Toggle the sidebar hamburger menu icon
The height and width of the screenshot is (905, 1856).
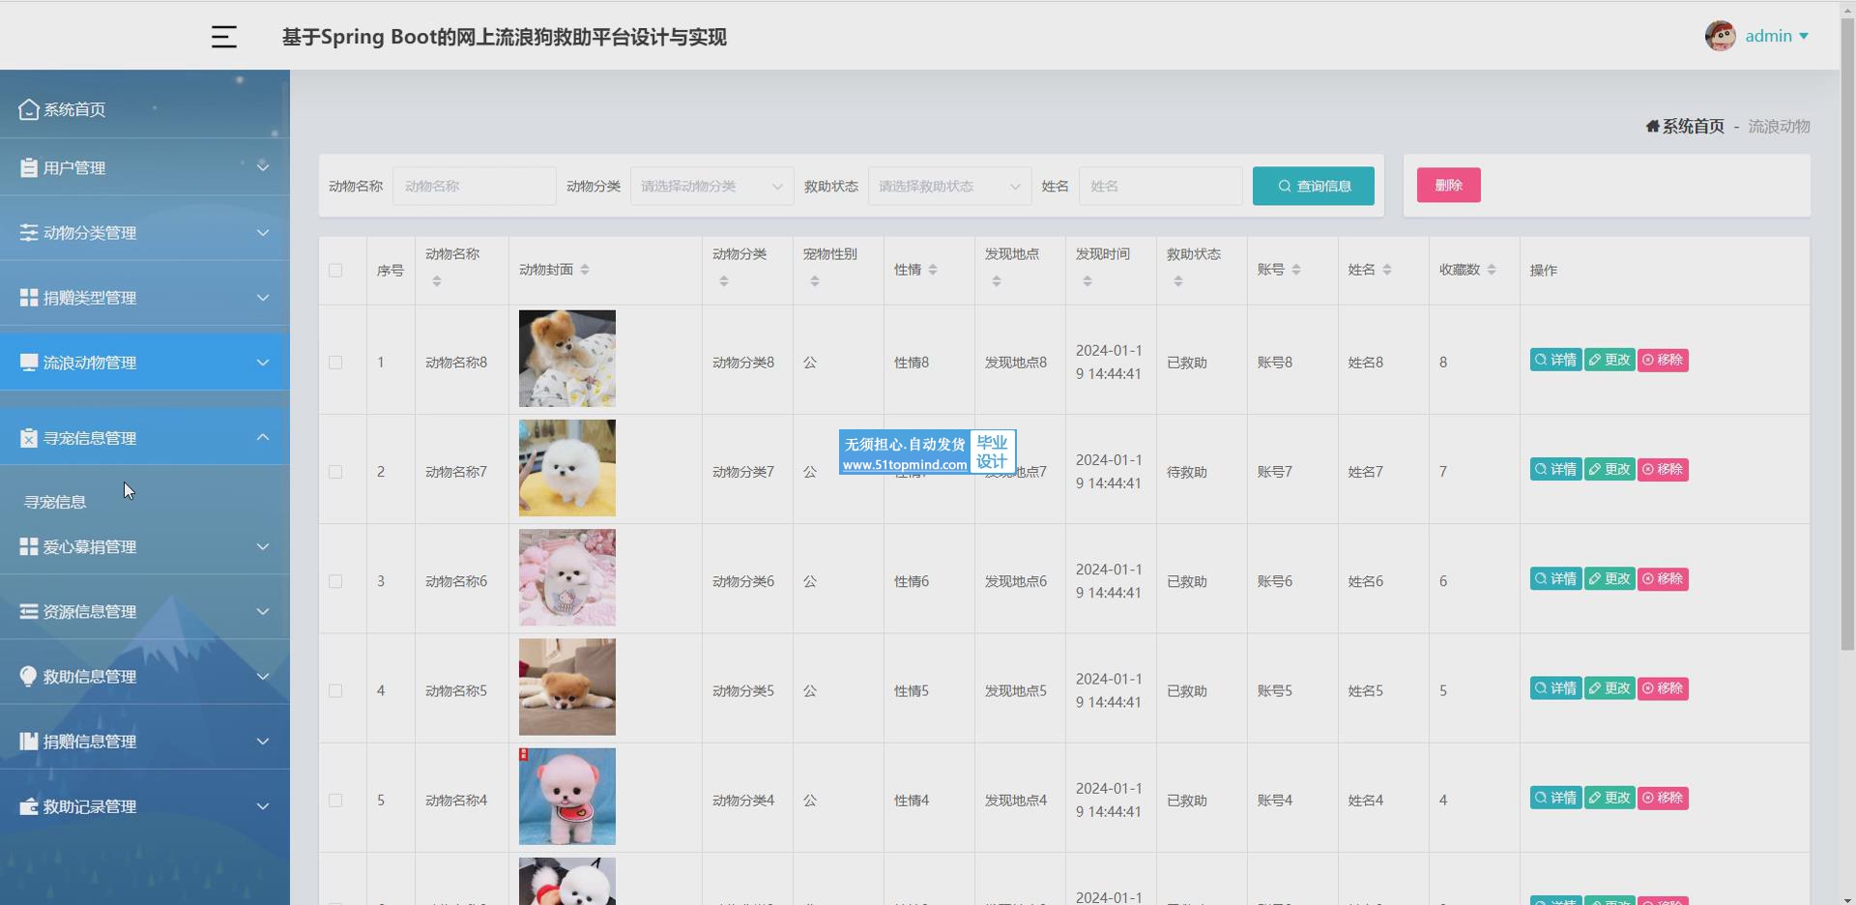click(x=224, y=37)
